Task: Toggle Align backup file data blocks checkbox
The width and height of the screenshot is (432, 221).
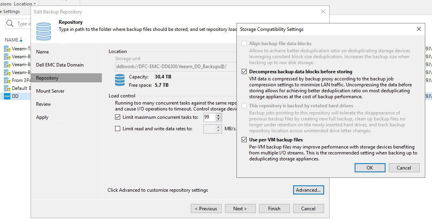Action: [244, 44]
